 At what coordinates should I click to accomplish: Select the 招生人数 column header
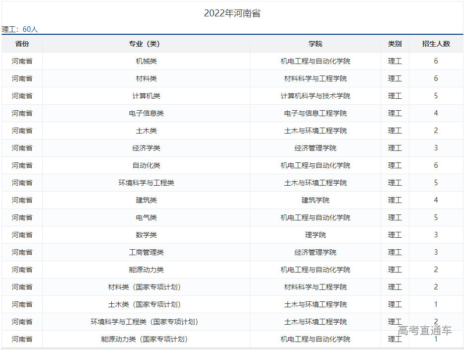[x=436, y=44]
